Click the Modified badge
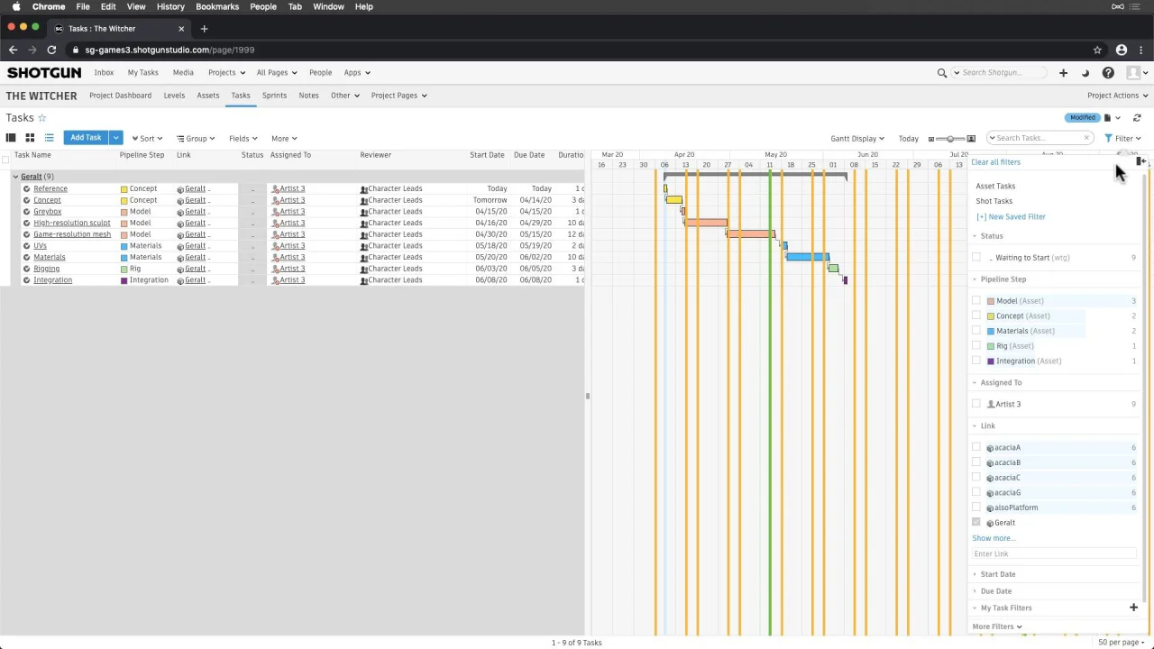Screen dimensions: 1154x649 [1083, 118]
